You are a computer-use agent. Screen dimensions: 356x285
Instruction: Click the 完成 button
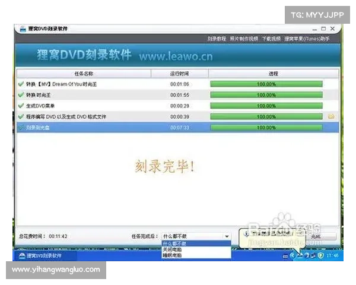(320, 236)
